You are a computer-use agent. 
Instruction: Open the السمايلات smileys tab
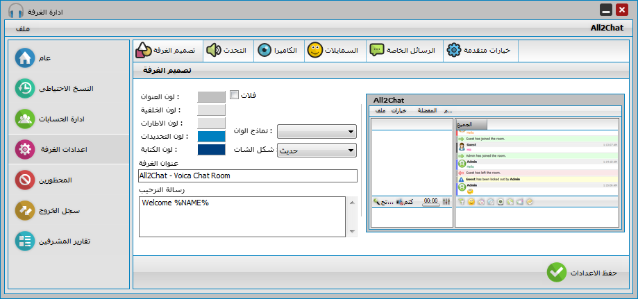[x=333, y=51]
